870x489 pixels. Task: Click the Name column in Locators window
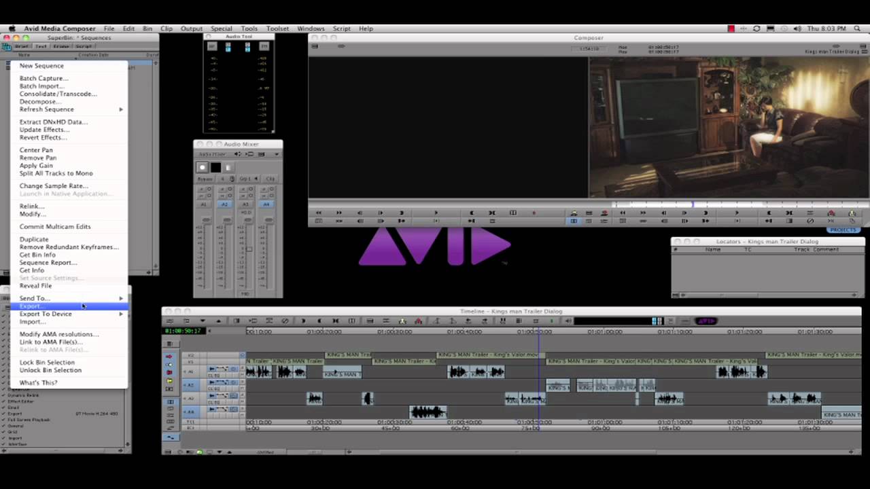[x=713, y=249]
